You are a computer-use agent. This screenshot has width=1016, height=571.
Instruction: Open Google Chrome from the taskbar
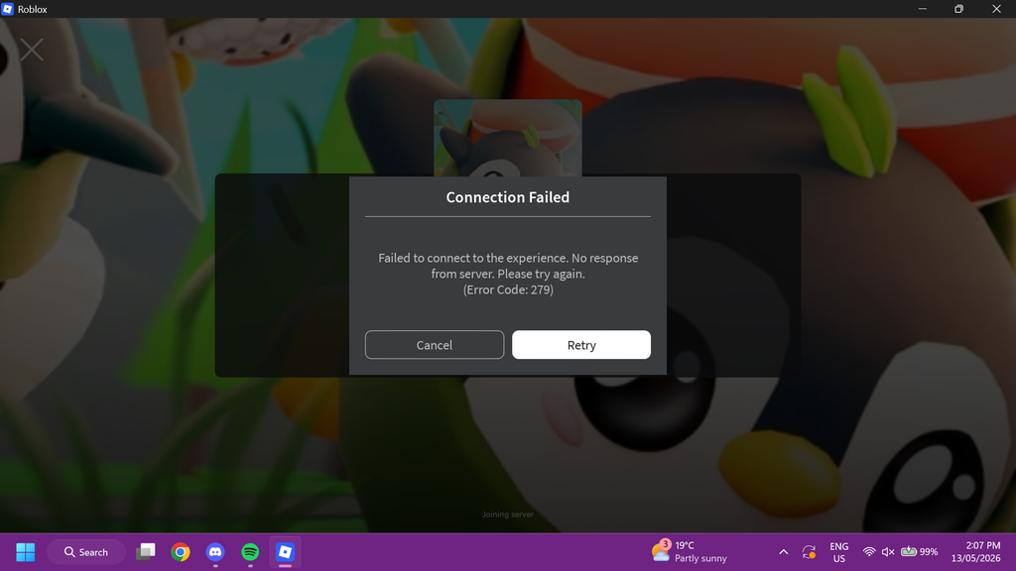click(181, 552)
